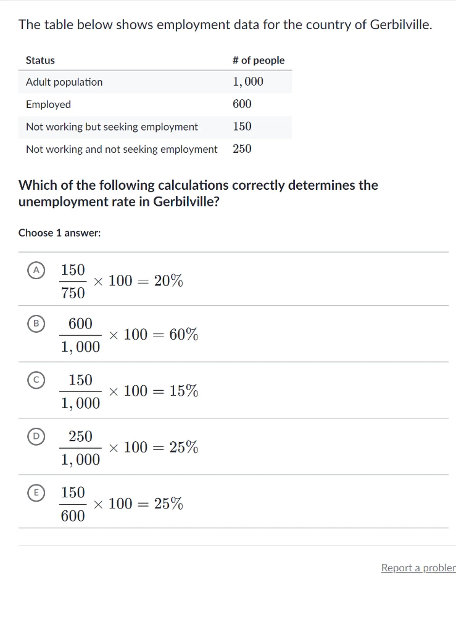Viewport: 456px width, 631px height.
Task: Select answer choice B radio button
Action: [x=36, y=324]
